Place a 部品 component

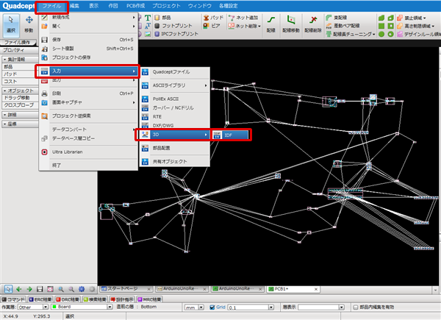tap(162, 18)
